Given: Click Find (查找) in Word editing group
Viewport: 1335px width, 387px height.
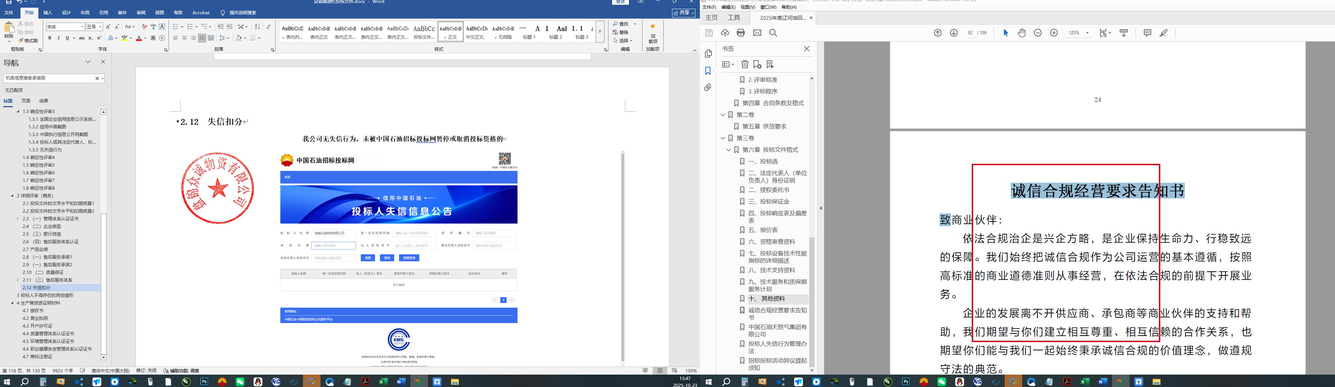Looking at the screenshot, I should pos(621,24).
